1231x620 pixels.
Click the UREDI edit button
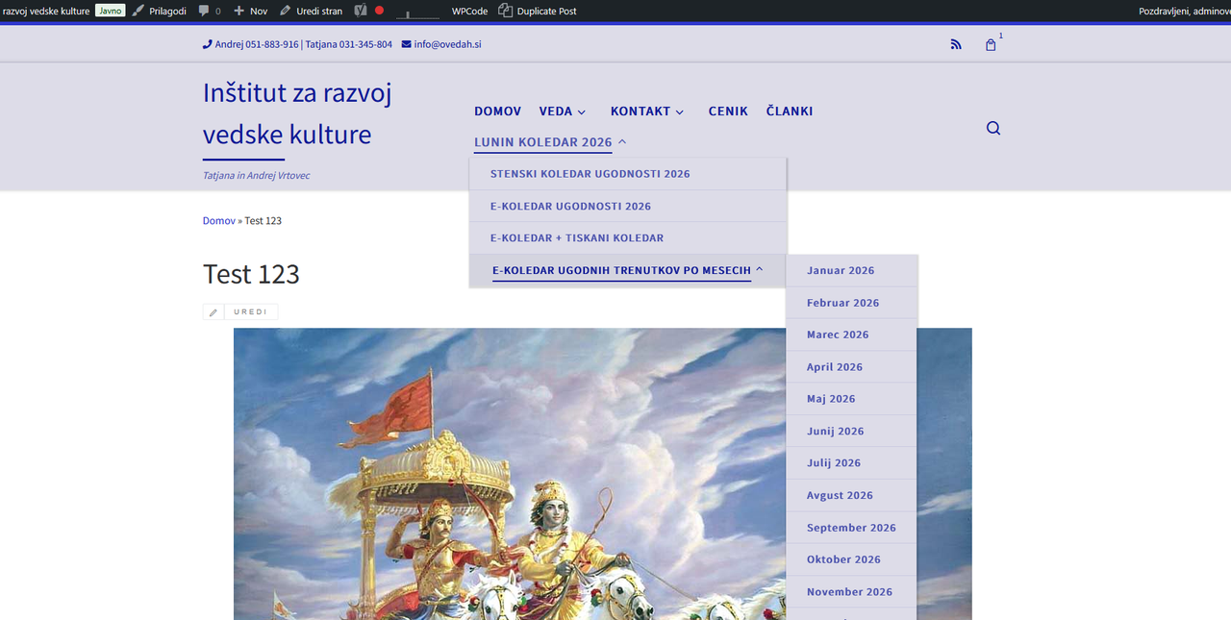click(250, 311)
